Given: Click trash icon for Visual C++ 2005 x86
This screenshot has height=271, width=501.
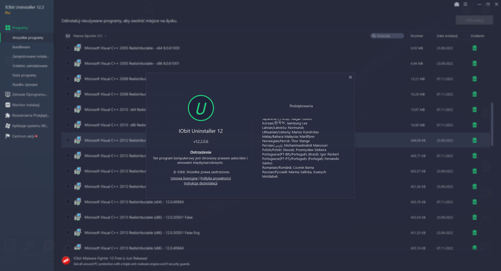Looking at the screenshot, I should point(475,63).
